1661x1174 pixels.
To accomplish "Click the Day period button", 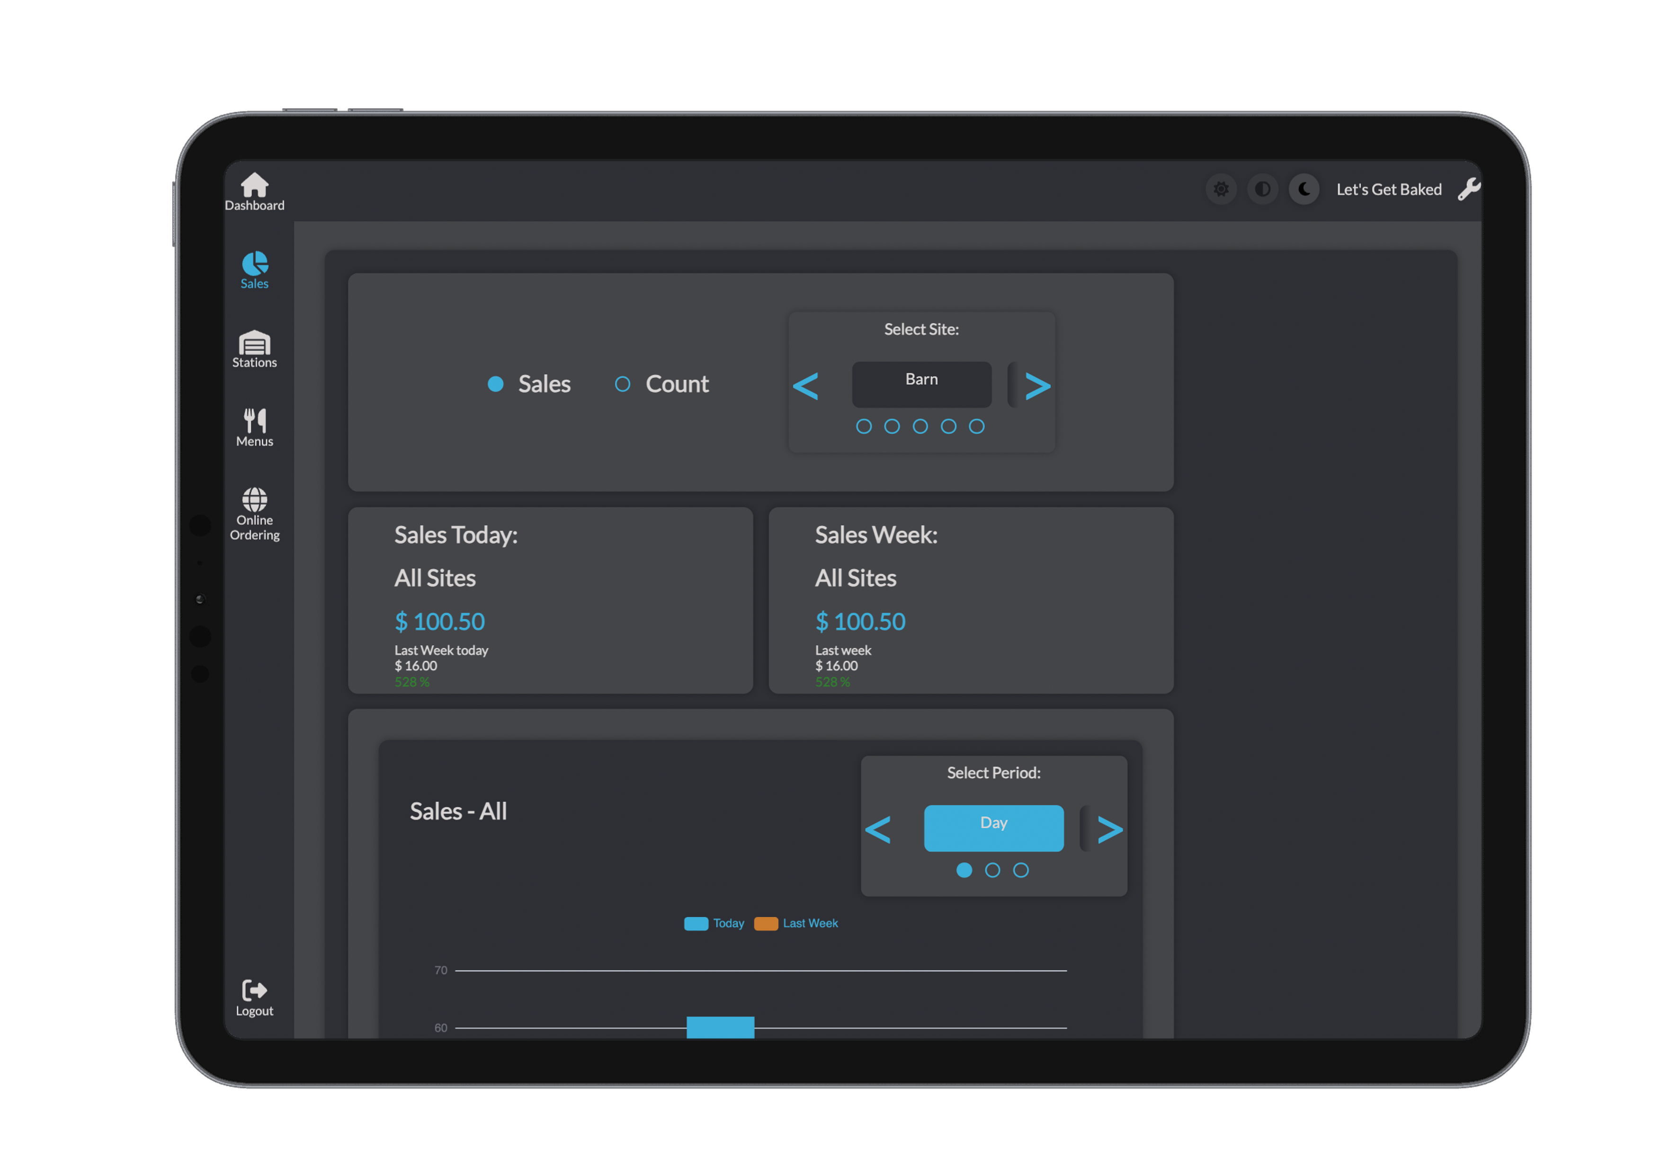I will (x=993, y=827).
